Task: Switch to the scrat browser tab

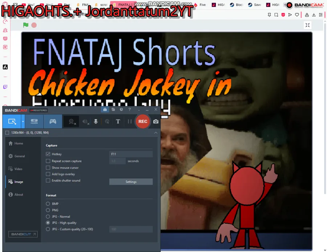Action: point(101,5)
